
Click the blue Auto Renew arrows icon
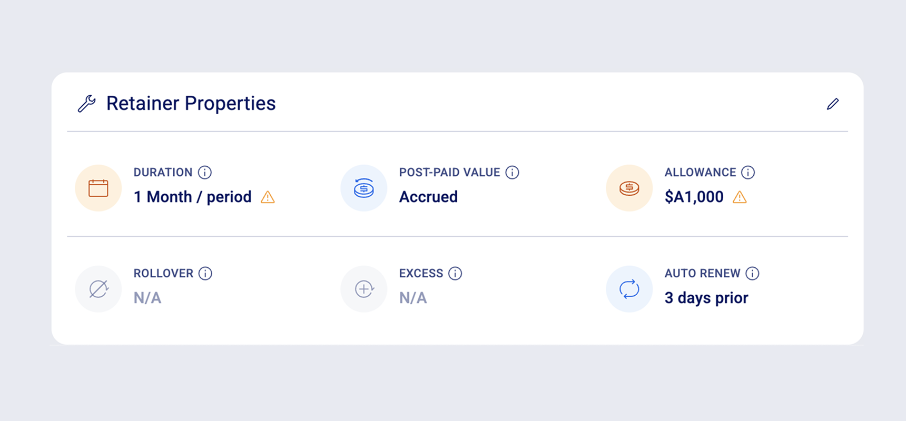[x=629, y=289]
